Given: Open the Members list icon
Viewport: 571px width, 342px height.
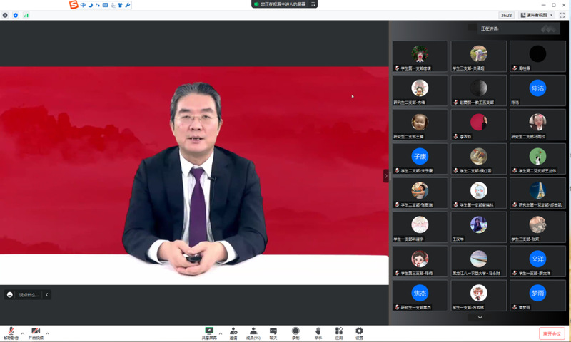Looking at the screenshot, I should 253,332.
